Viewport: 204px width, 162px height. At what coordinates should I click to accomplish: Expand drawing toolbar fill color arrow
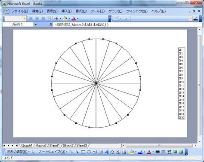coord(136,152)
